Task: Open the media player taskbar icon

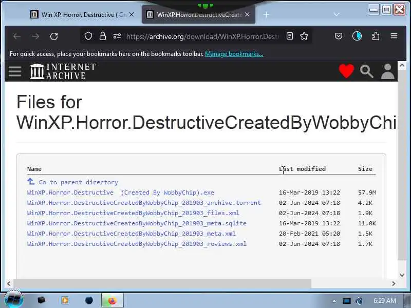Action: pos(65,300)
